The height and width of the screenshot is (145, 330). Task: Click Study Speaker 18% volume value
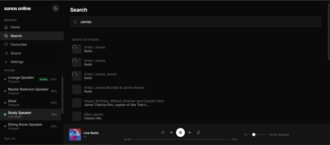point(54,115)
